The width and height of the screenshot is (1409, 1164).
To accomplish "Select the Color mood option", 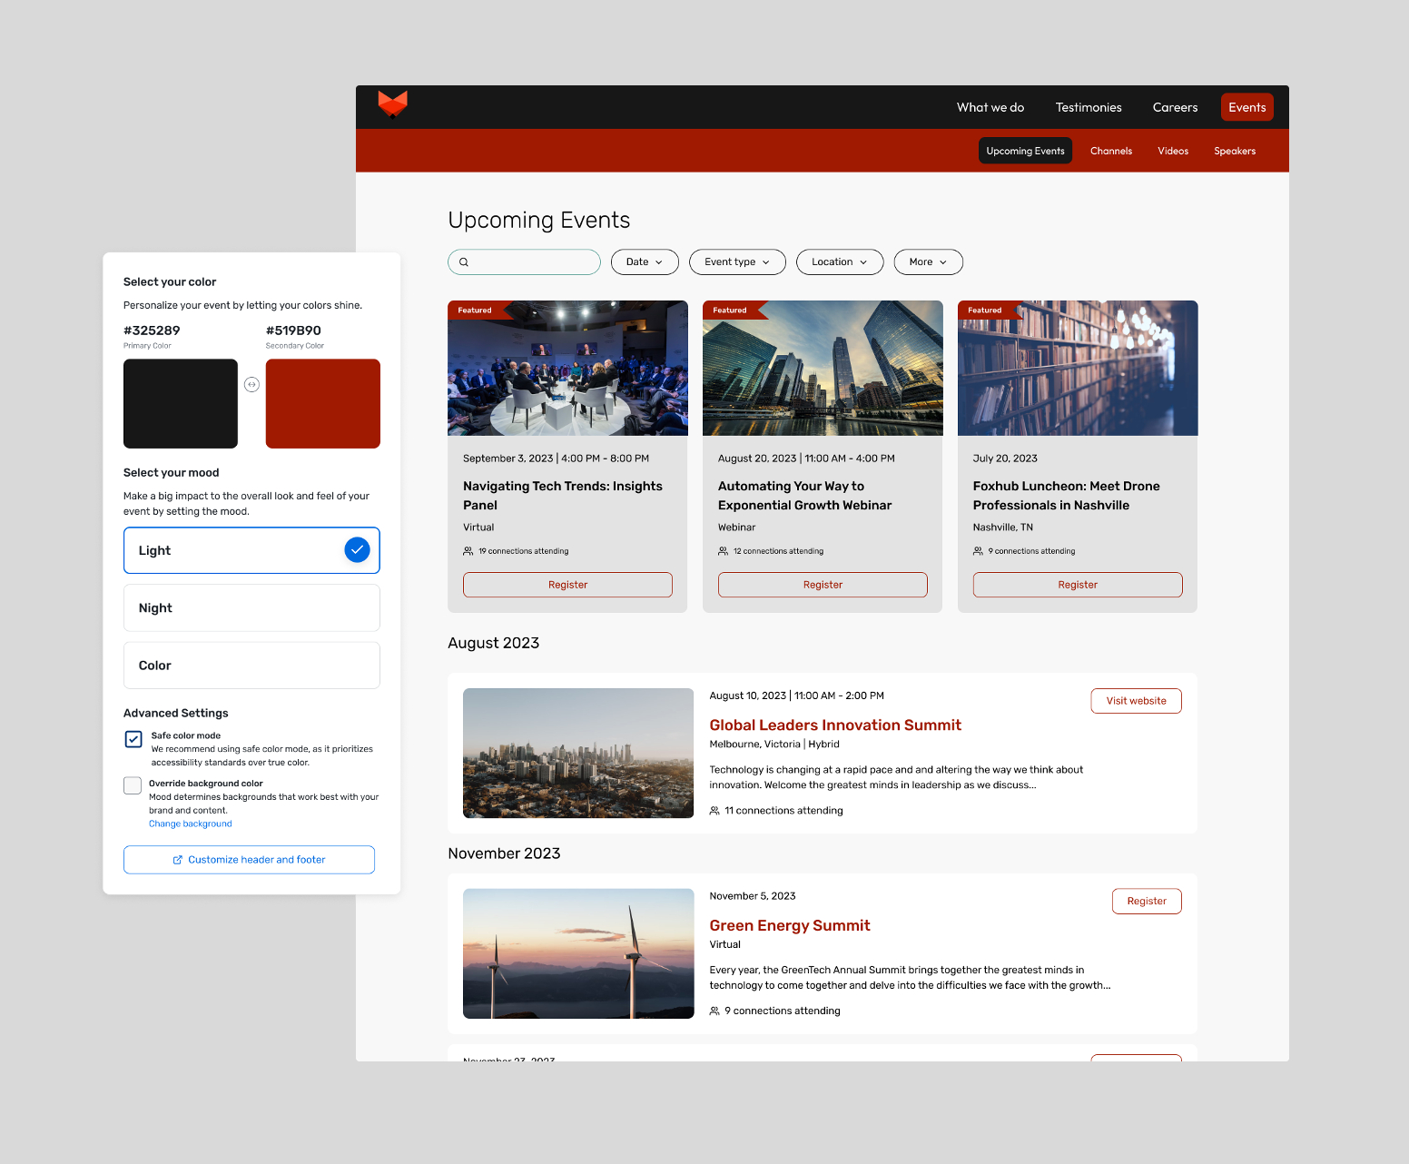I will pyautogui.click(x=251, y=666).
